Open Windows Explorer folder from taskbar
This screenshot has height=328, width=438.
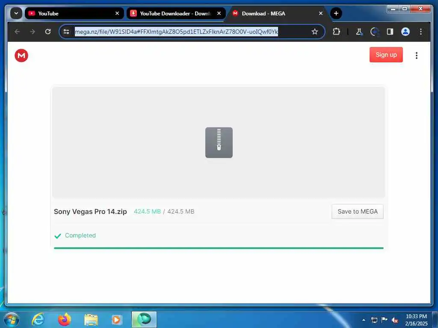coord(91,320)
